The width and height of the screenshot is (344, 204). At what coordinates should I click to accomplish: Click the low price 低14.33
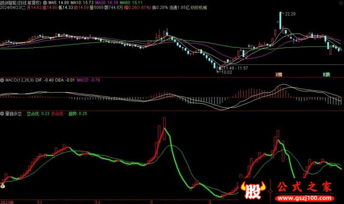66,8
